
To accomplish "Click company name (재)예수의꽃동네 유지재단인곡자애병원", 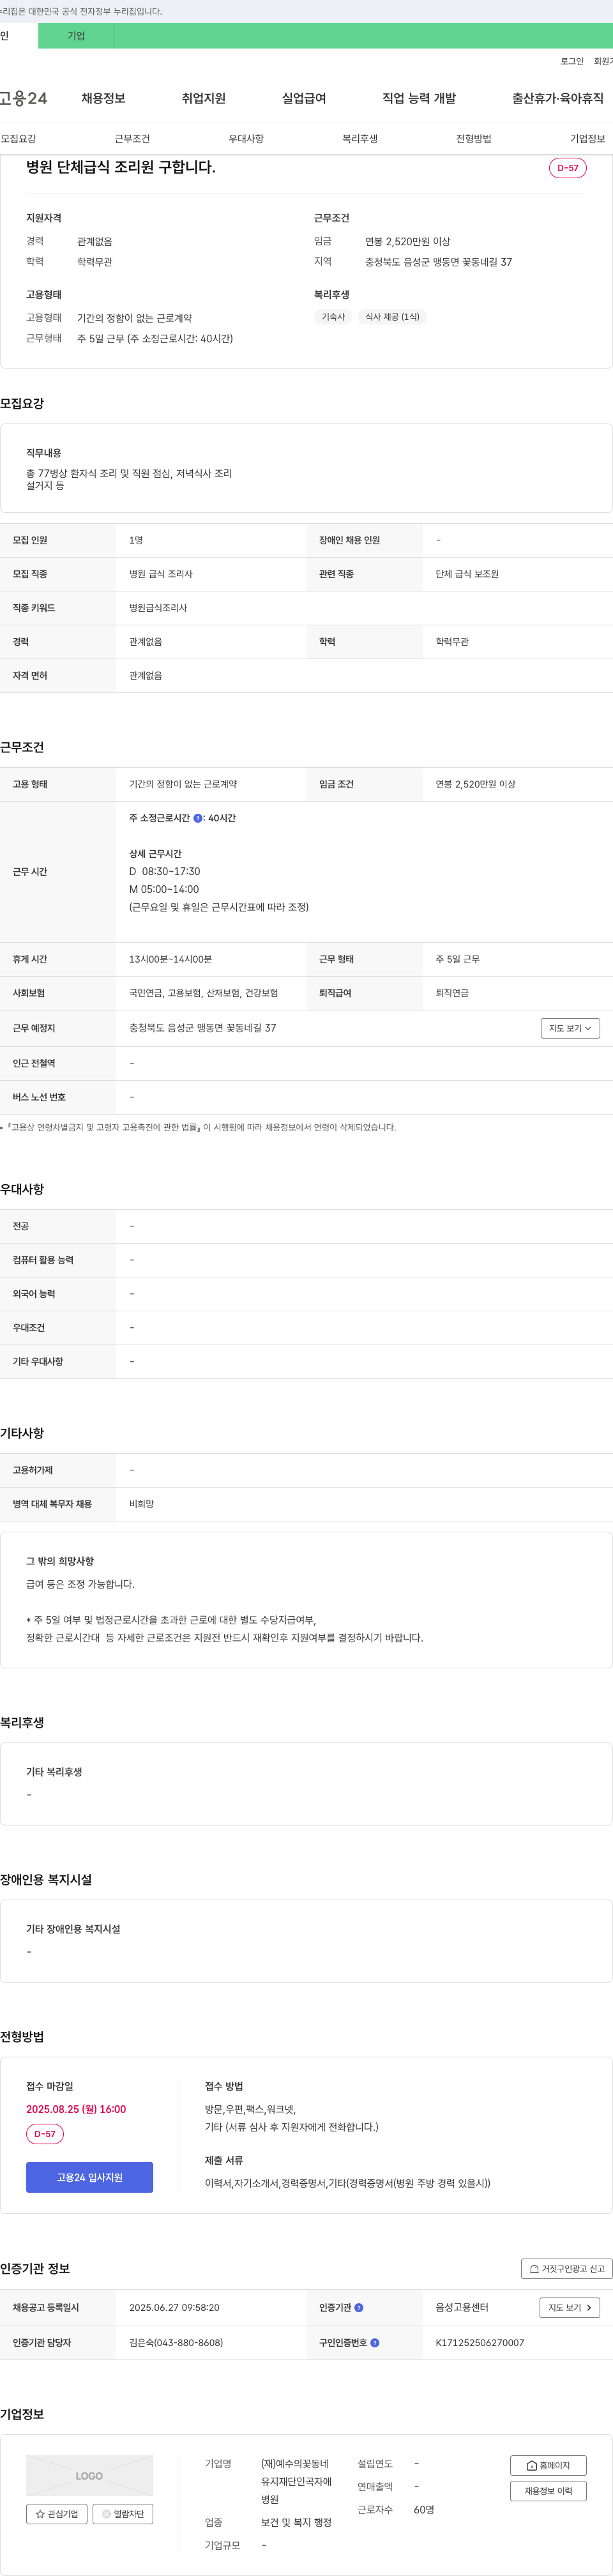I will pyautogui.click(x=296, y=2481).
